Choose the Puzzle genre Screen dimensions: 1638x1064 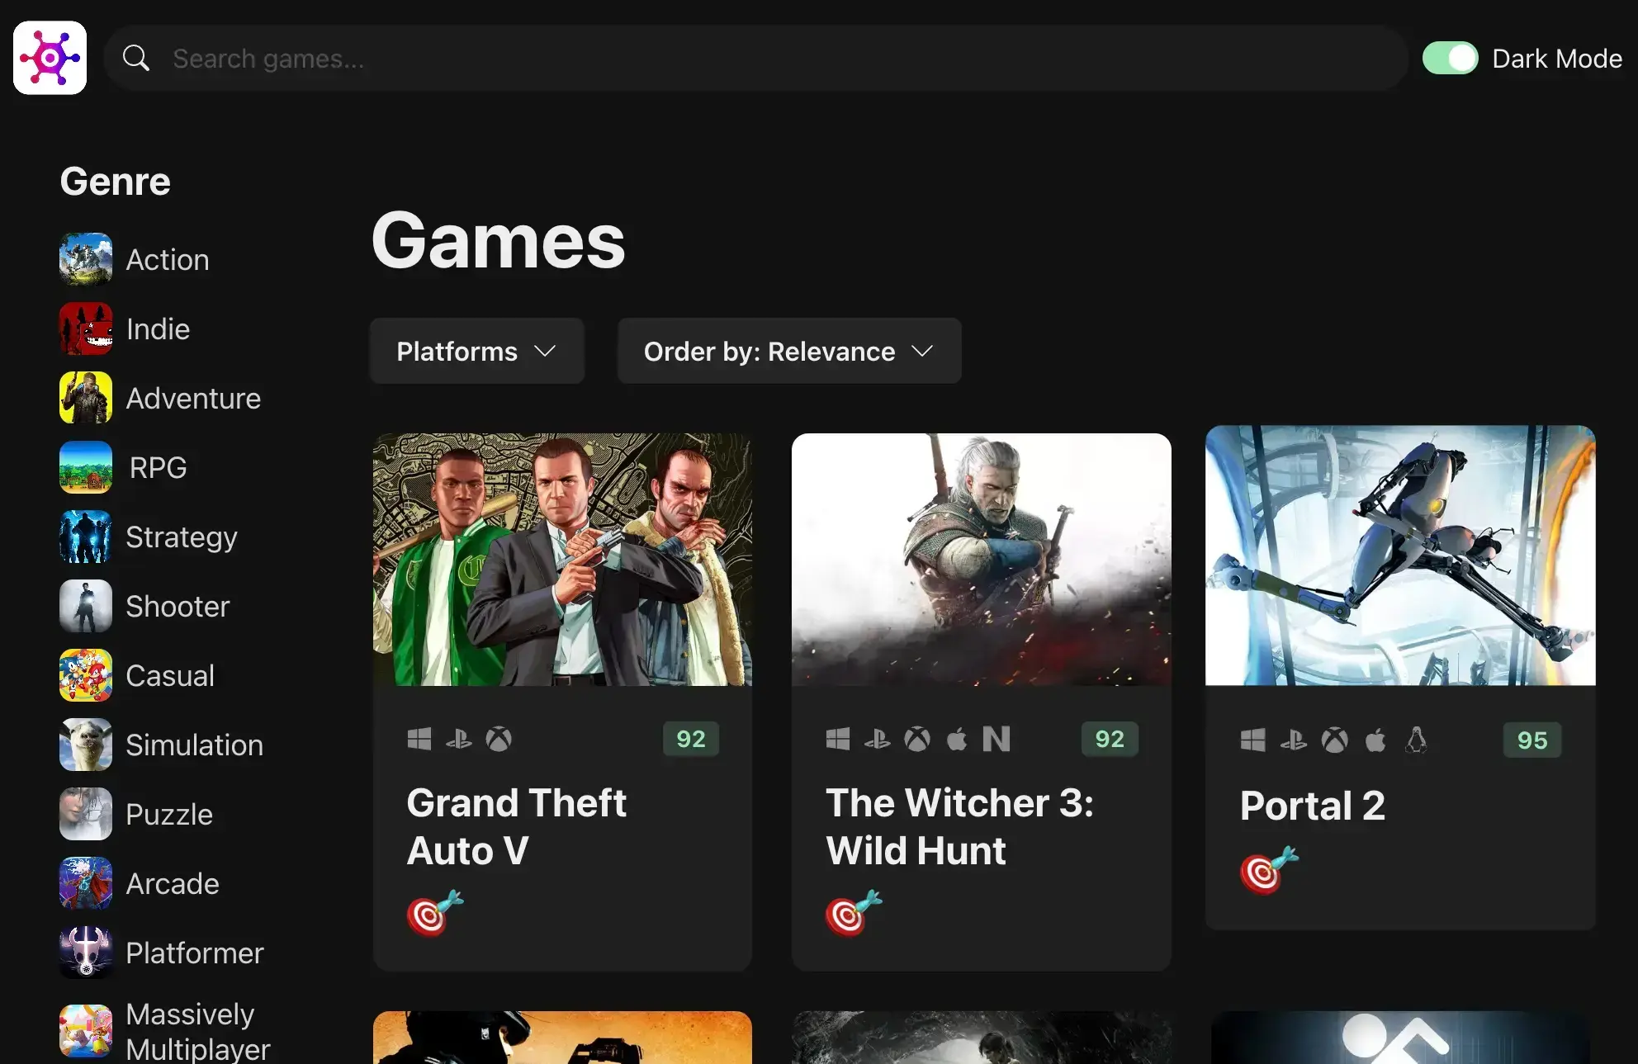(x=169, y=815)
